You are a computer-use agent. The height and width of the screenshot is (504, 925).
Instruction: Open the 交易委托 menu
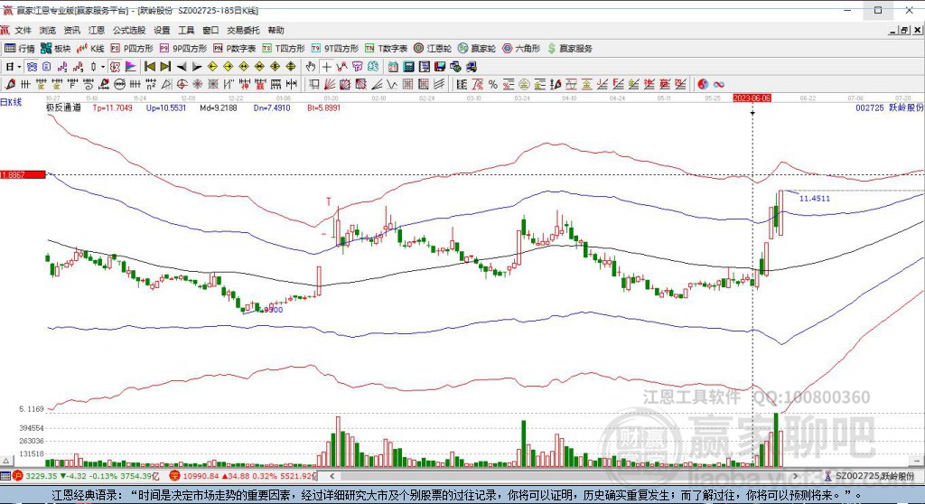(243, 30)
